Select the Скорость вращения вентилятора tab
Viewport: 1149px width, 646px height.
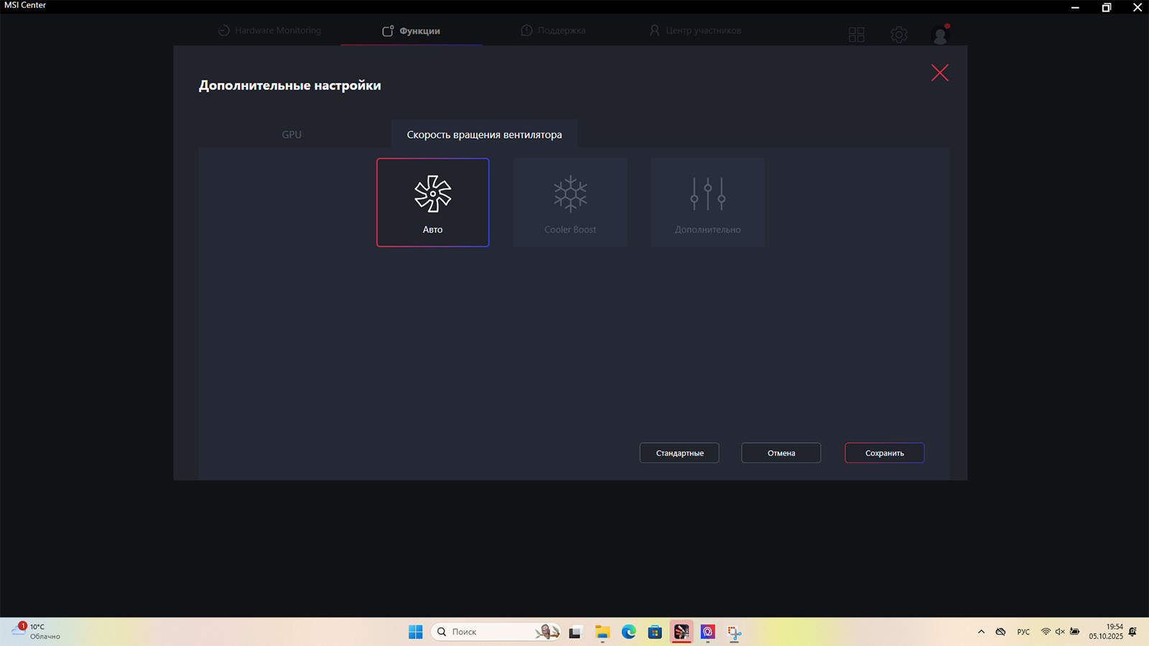click(484, 135)
